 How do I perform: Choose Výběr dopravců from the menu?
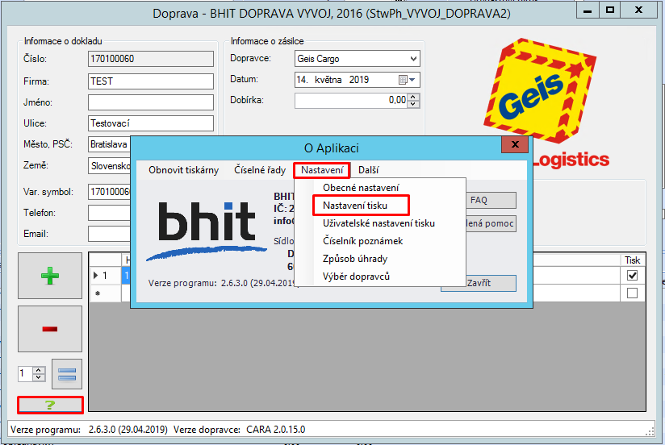380,277
